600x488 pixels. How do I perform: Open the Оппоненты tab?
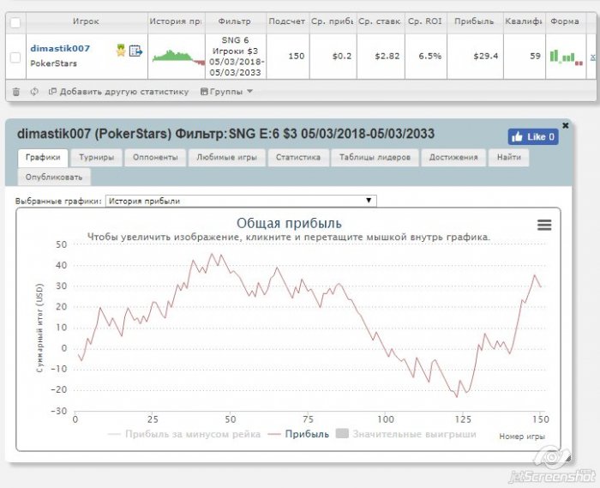pos(155,157)
